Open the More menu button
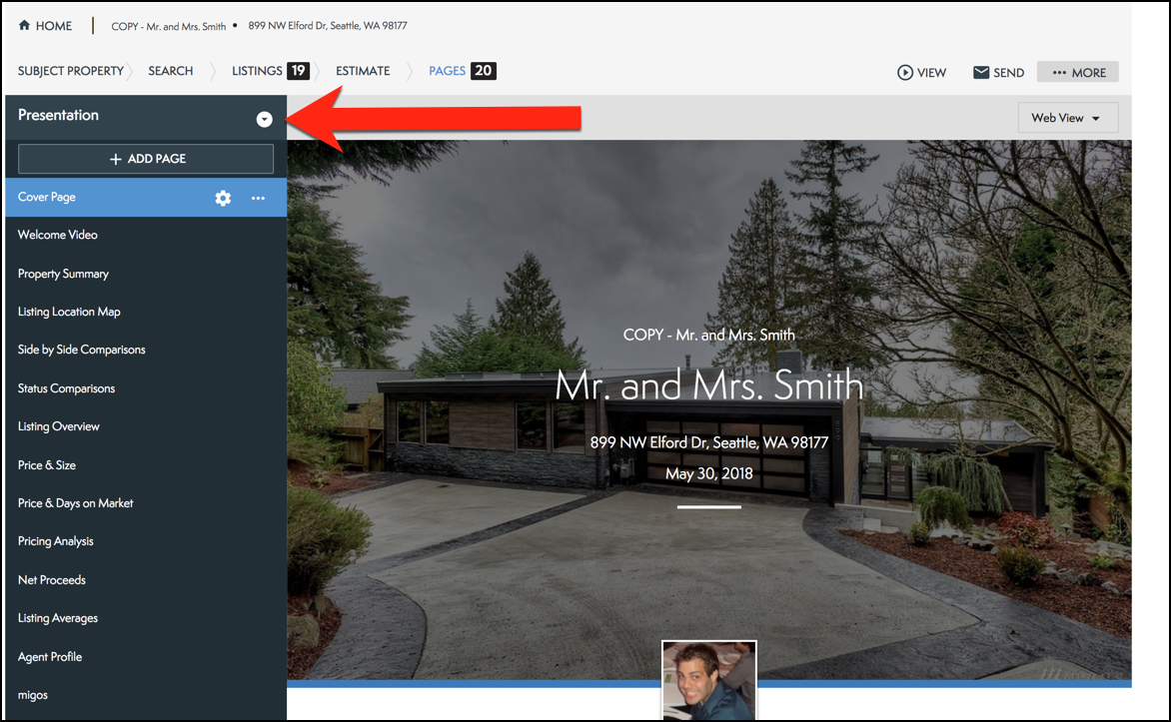 pyautogui.click(x=1077, y=72)
